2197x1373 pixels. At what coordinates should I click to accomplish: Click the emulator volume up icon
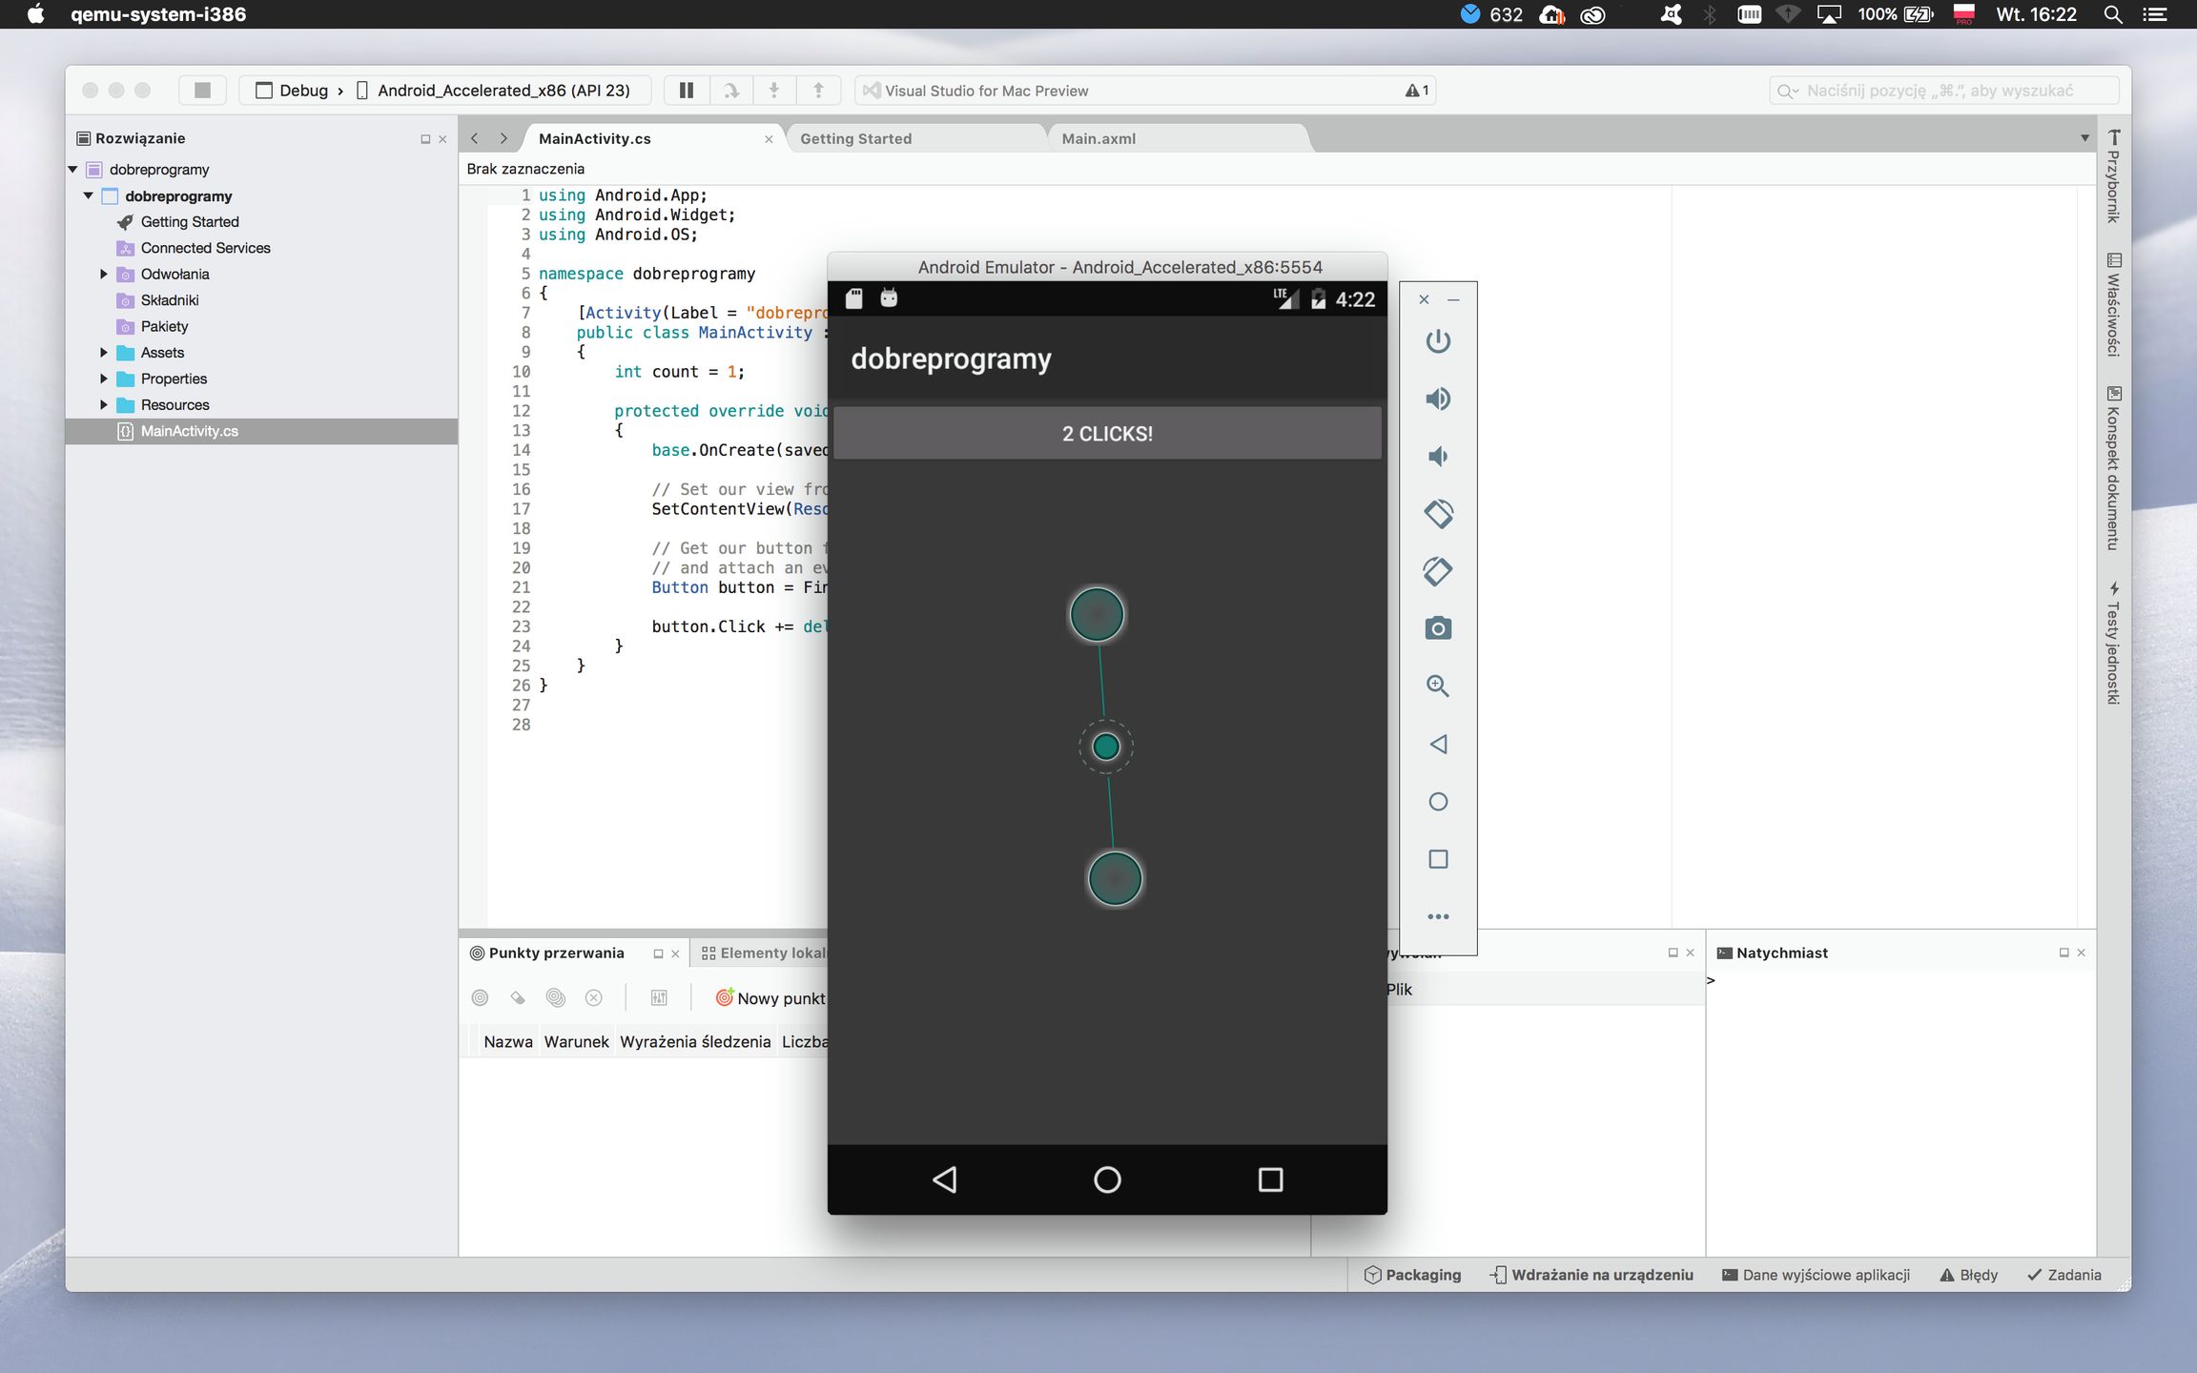[1438, 399]
